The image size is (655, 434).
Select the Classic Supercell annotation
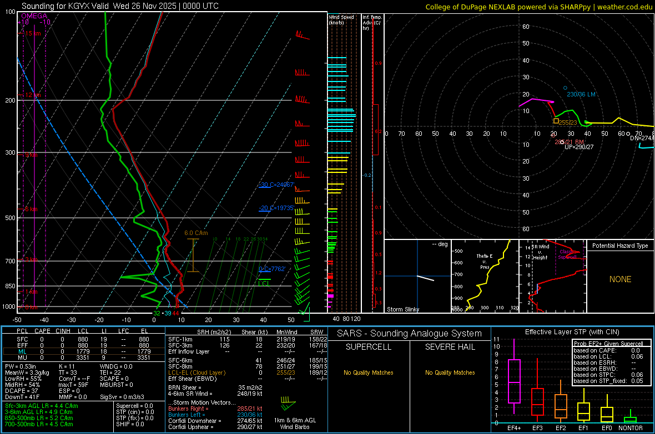point(568,254)
